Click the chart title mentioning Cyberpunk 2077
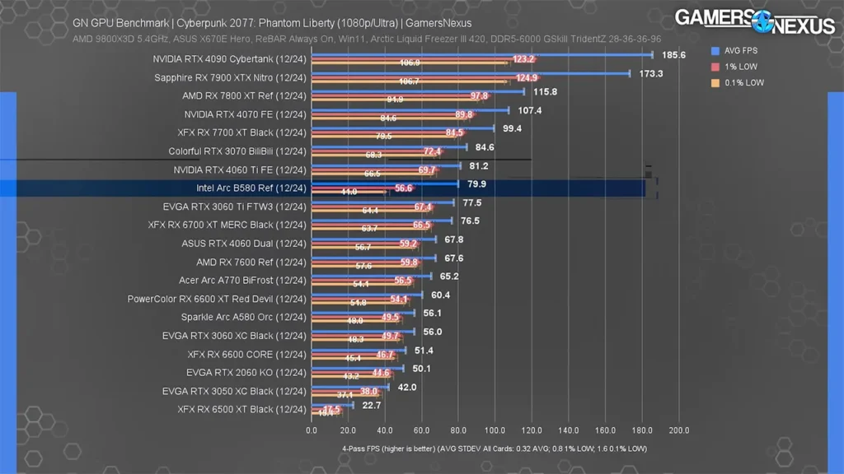Screen dimensions: 844x474 coord(272,23)
